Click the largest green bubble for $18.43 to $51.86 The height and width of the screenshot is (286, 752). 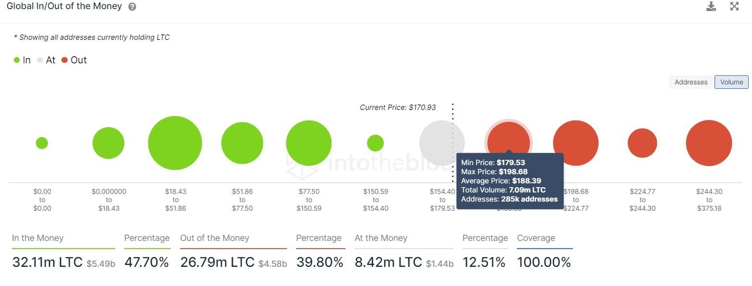pos(175,143)
